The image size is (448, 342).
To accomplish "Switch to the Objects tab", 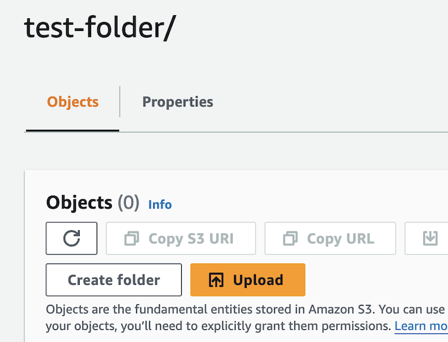I will point(73,102).
